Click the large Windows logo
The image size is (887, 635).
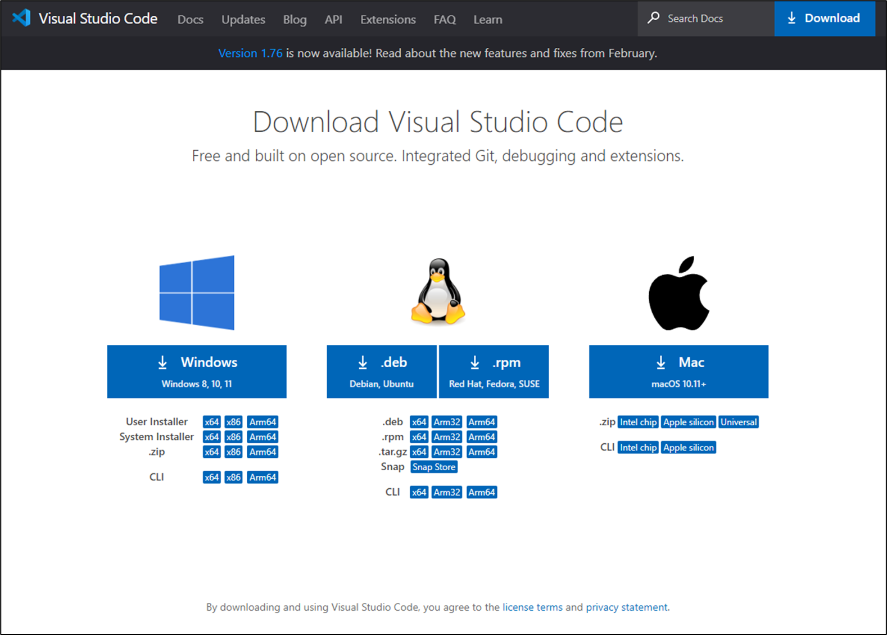coord(197,292)
